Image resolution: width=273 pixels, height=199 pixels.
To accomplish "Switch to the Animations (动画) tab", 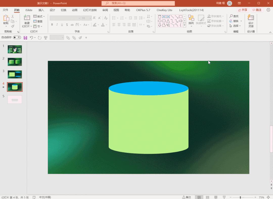I will pos(75,10).
